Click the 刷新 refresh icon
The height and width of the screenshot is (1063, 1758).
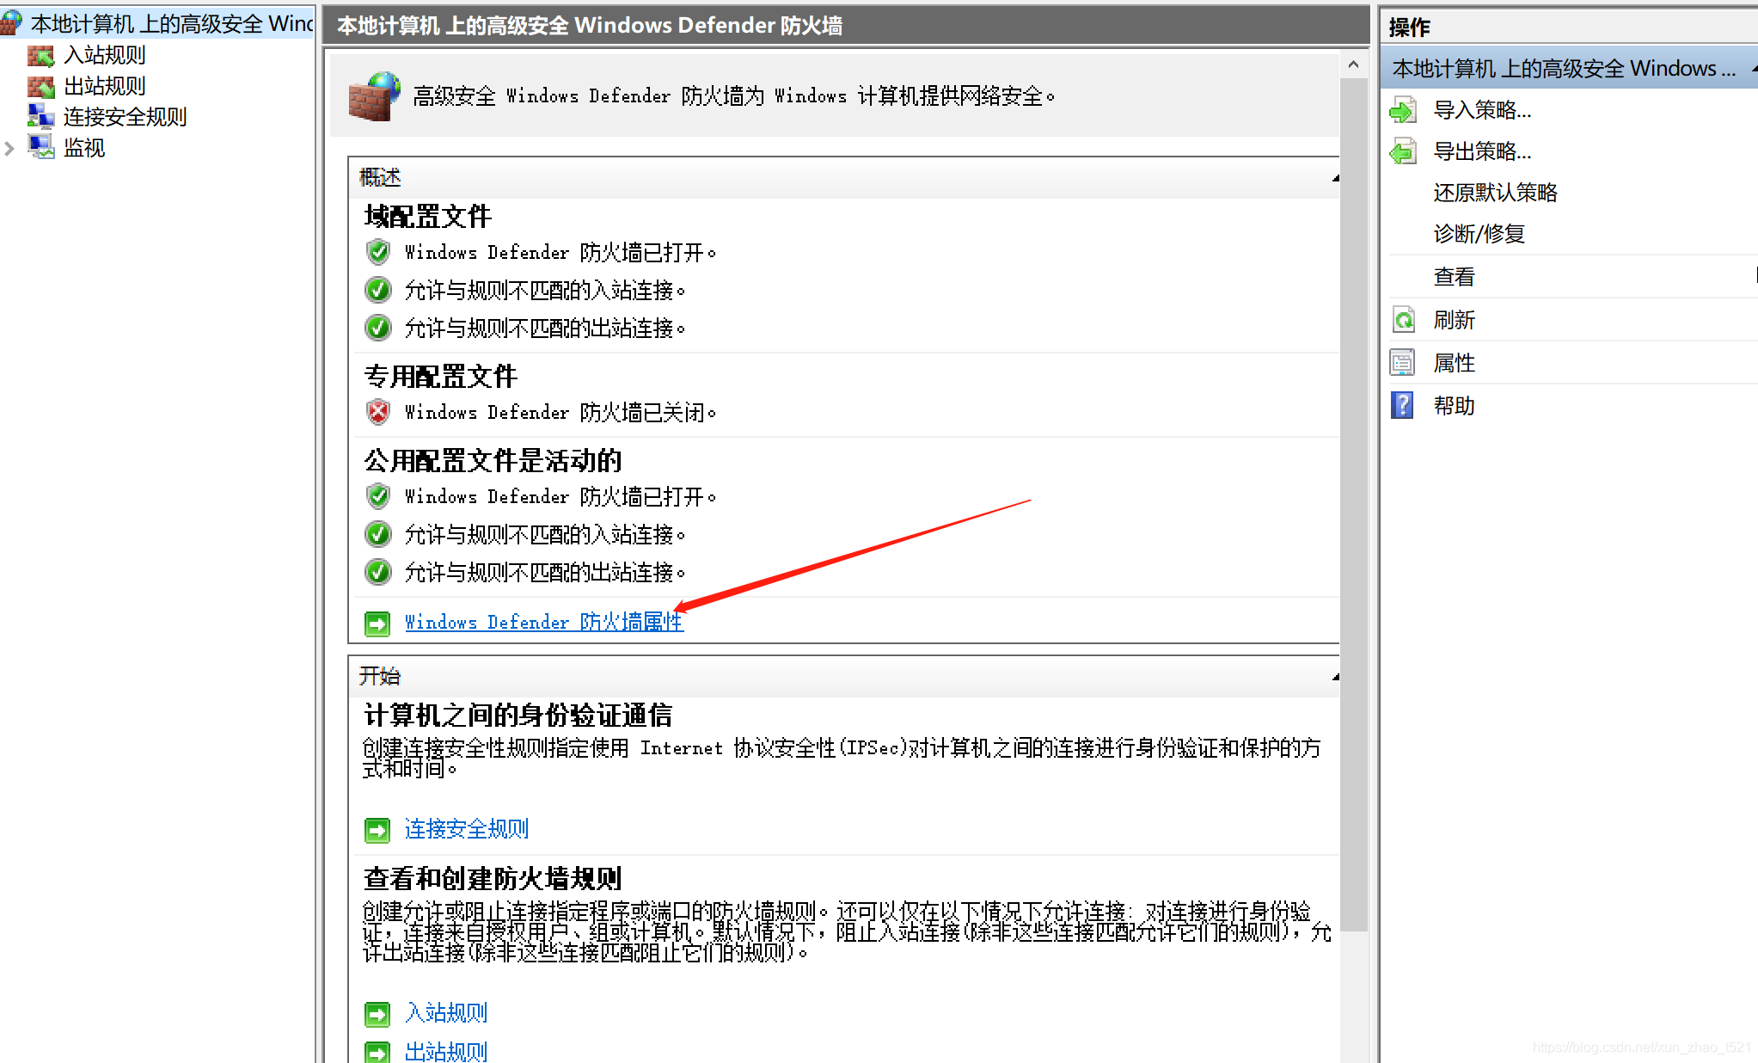click(x=1403, y=320)
